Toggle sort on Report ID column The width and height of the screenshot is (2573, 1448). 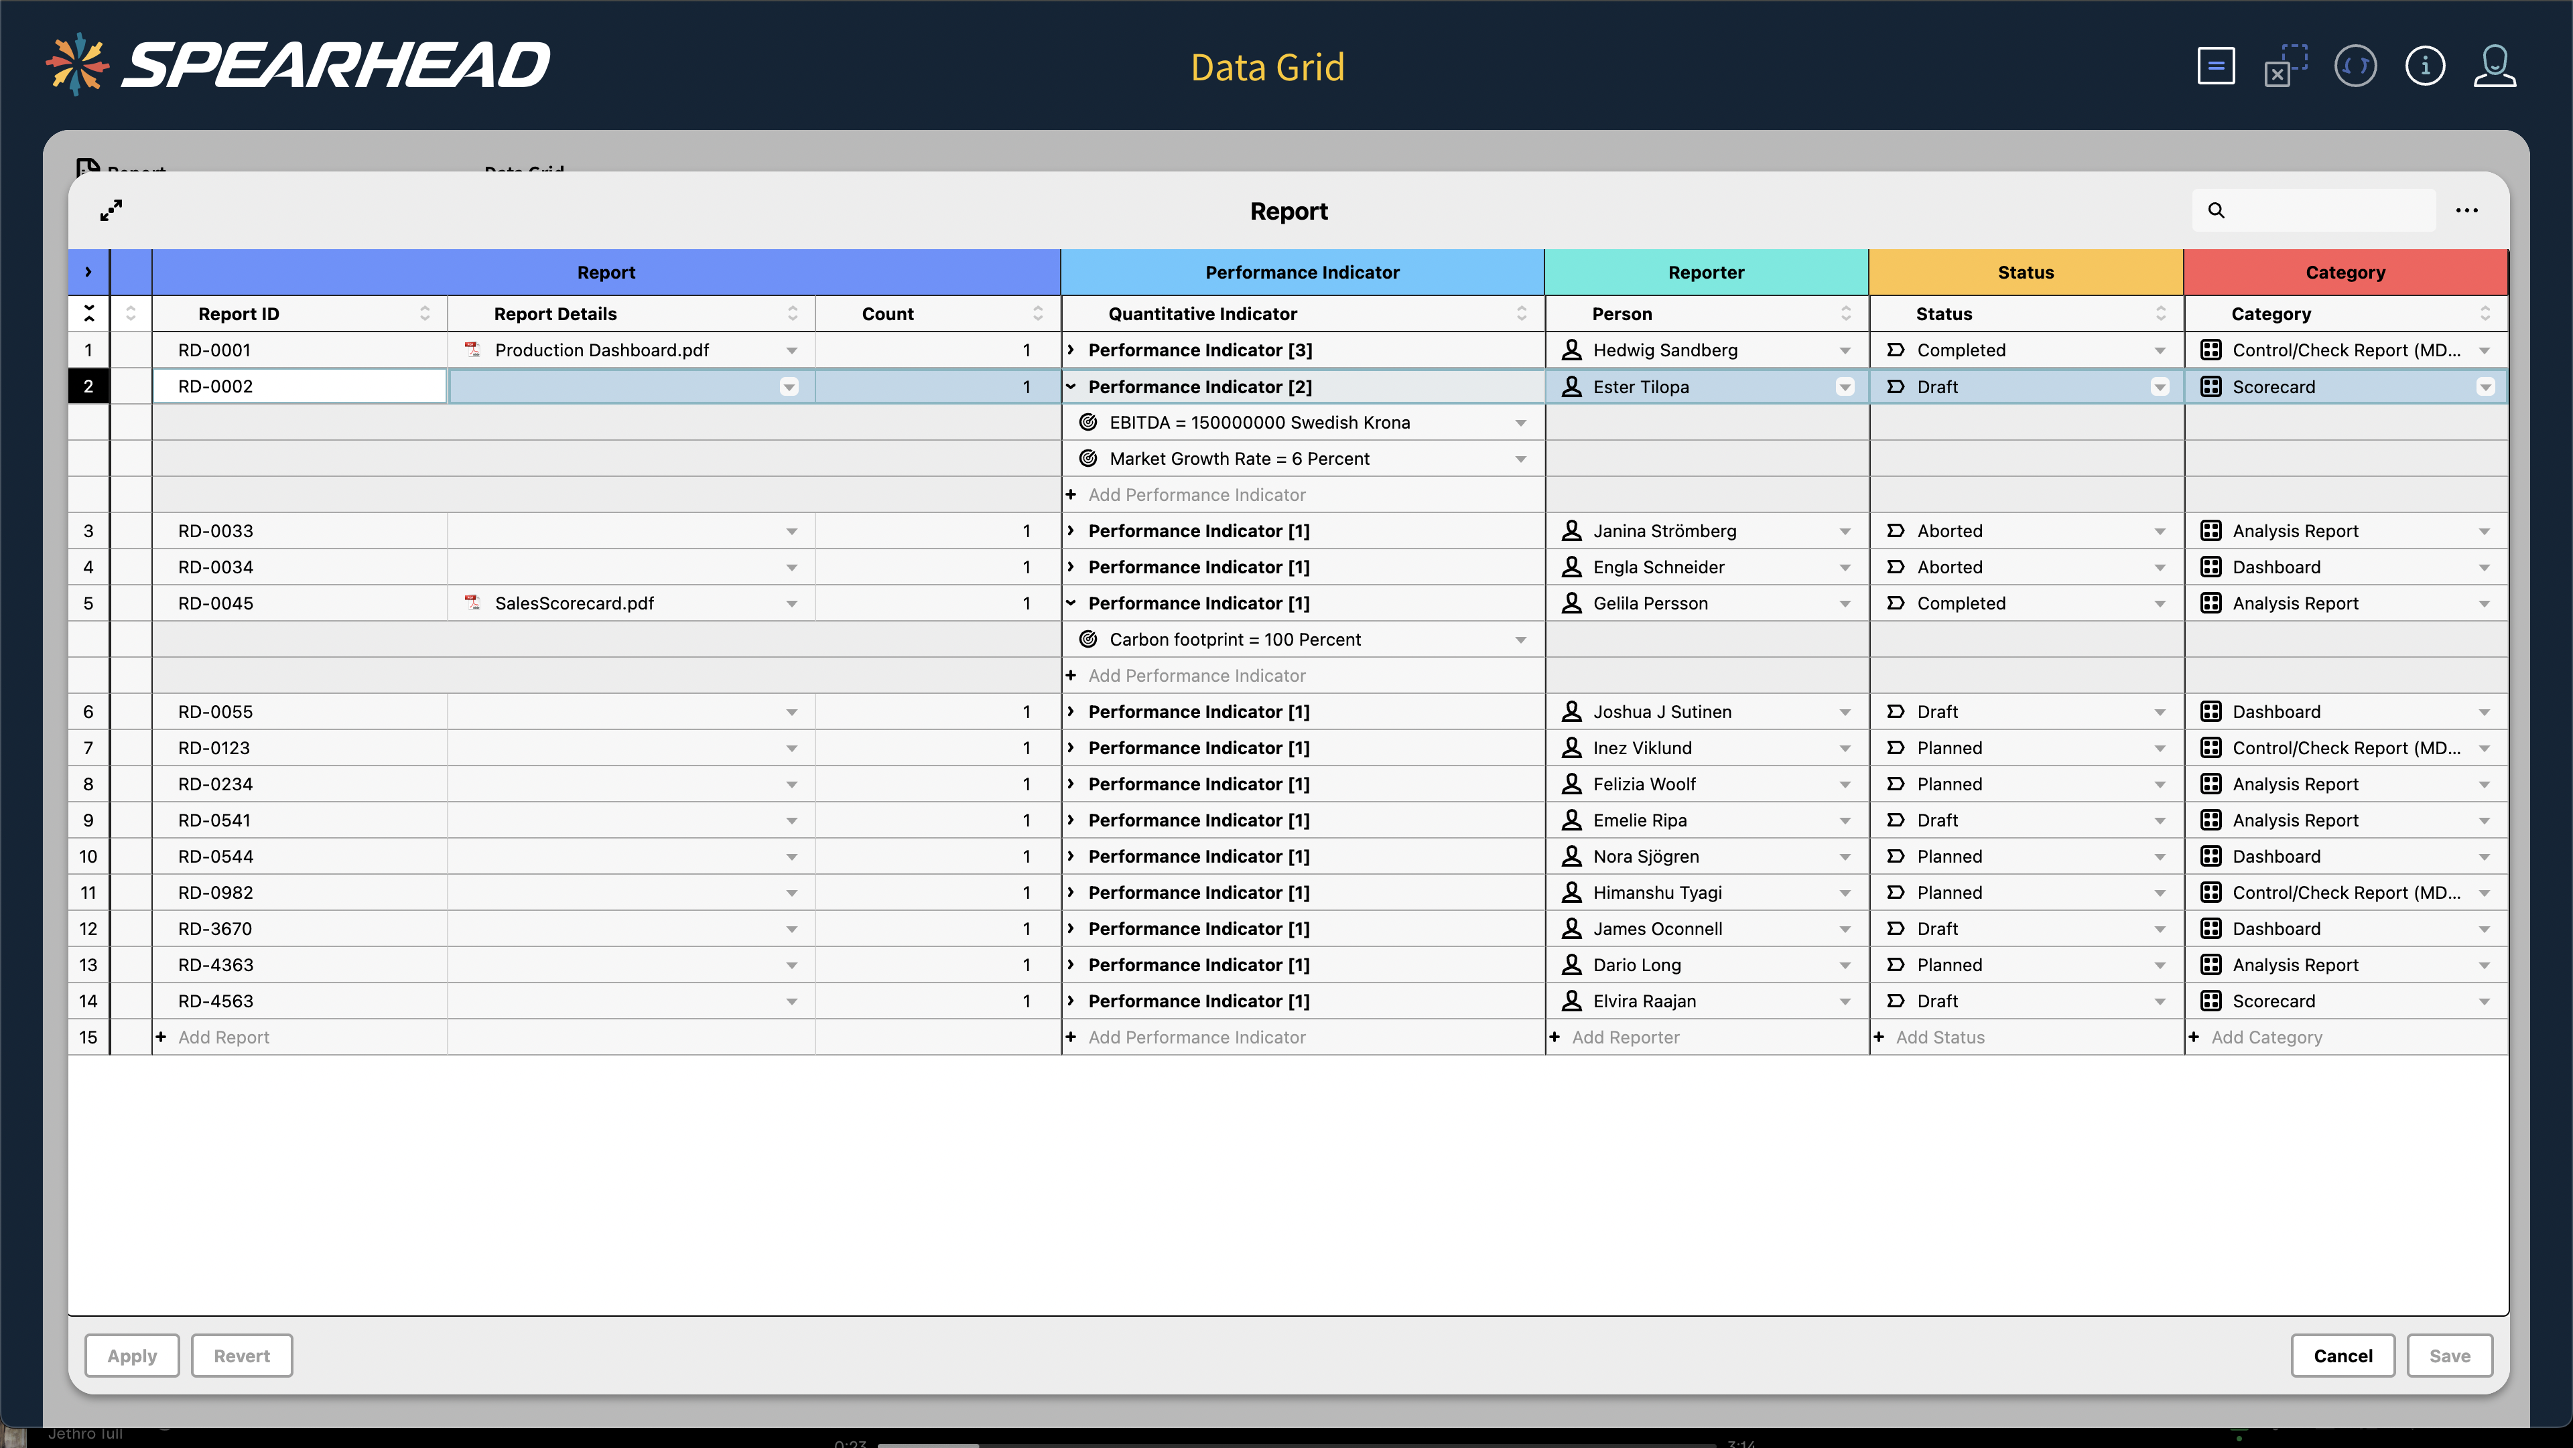click(x=425, y=313)
